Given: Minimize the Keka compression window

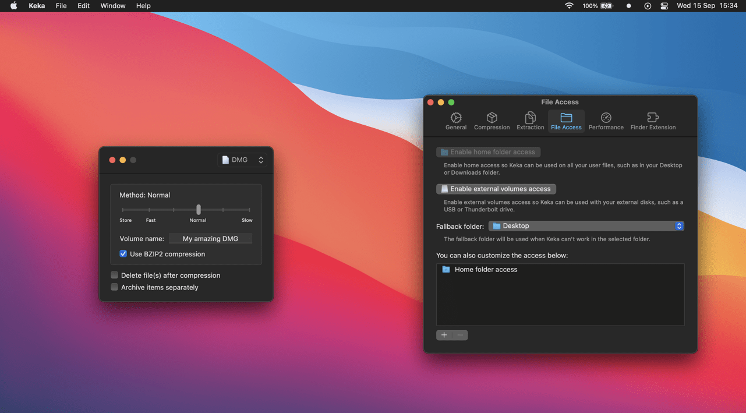Looking at the screenshot, I should click(122, 160).
